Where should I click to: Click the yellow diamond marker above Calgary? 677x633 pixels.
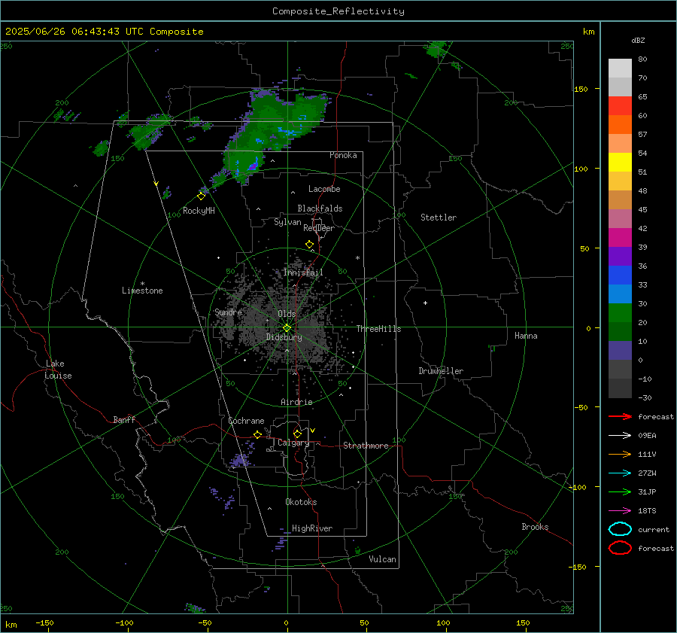coord(297,434)
